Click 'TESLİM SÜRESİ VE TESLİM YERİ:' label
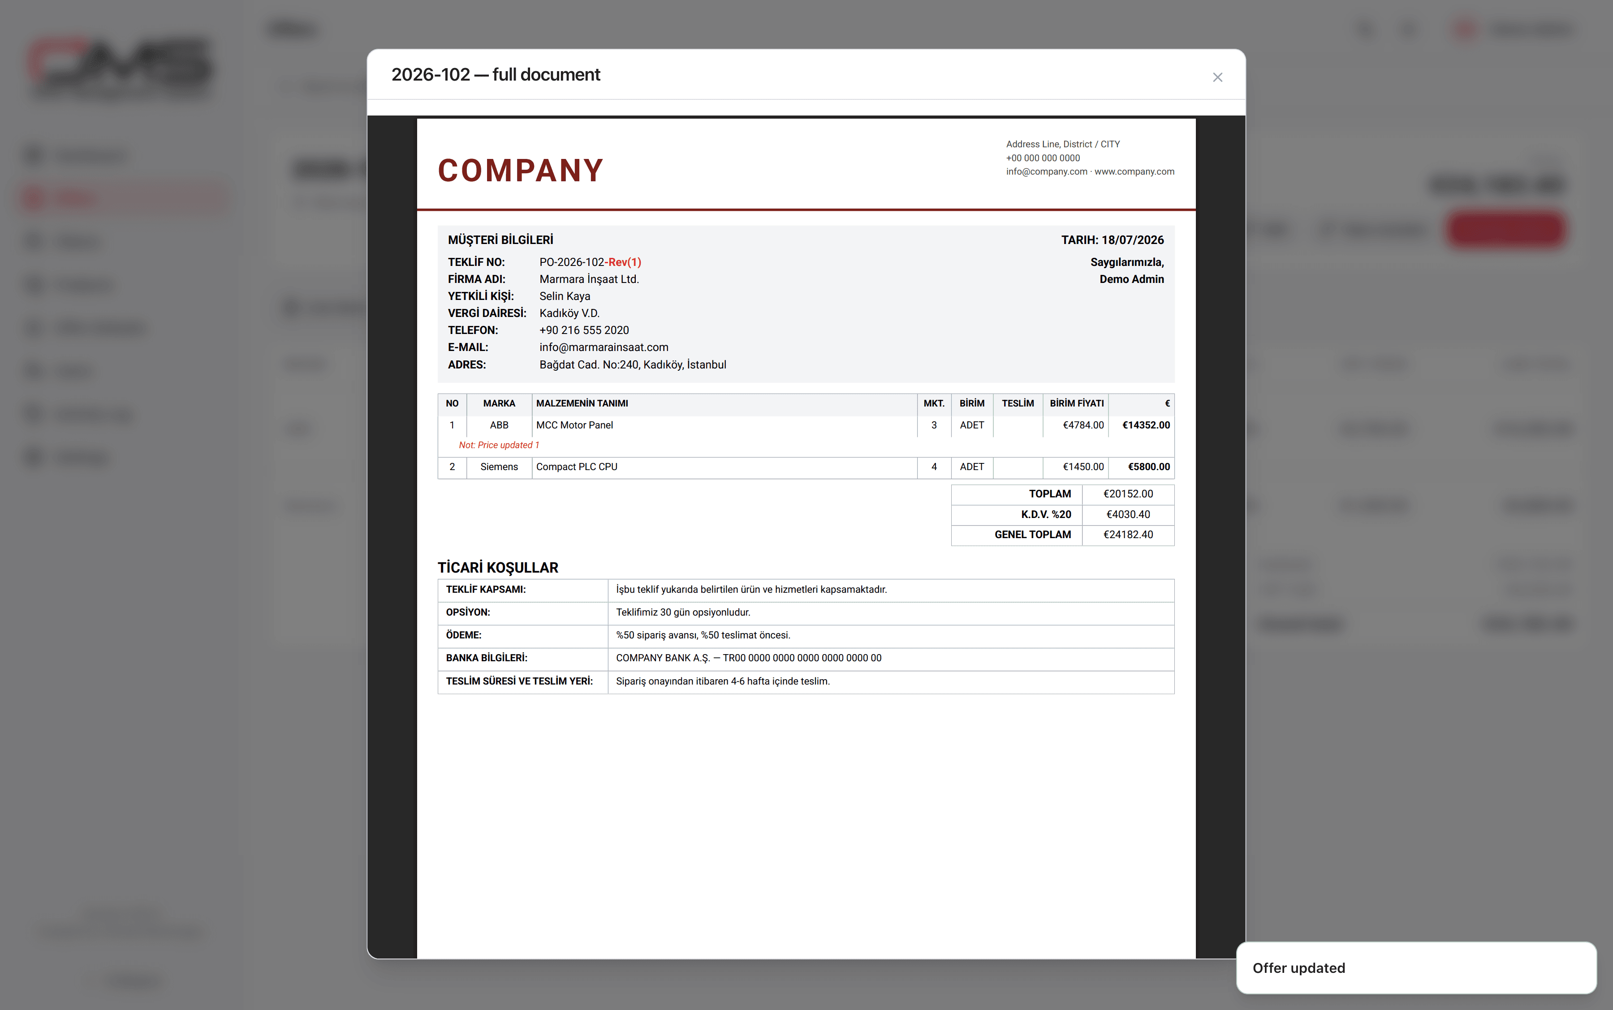This screenshot has width=1613, height=1010. (x=519, y=681)
